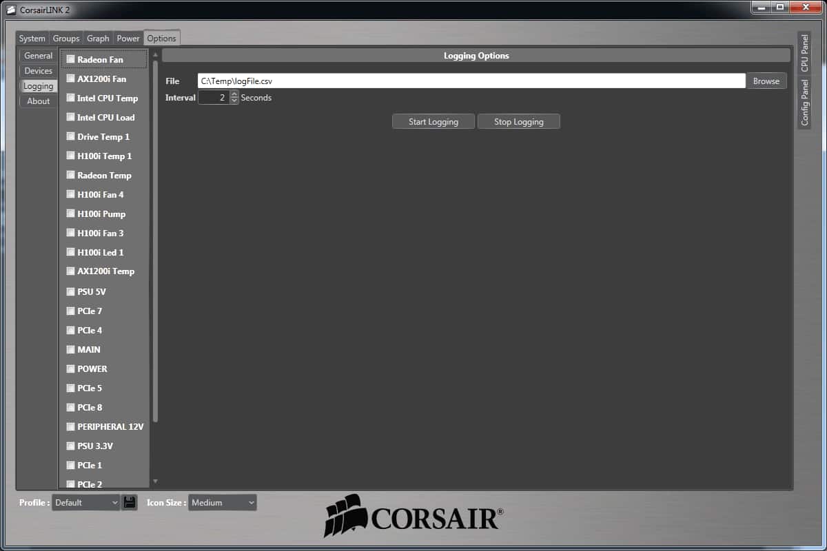Tick the PCIe 5 checkbox
Screen dimensions: 827x551
point(70,388)
